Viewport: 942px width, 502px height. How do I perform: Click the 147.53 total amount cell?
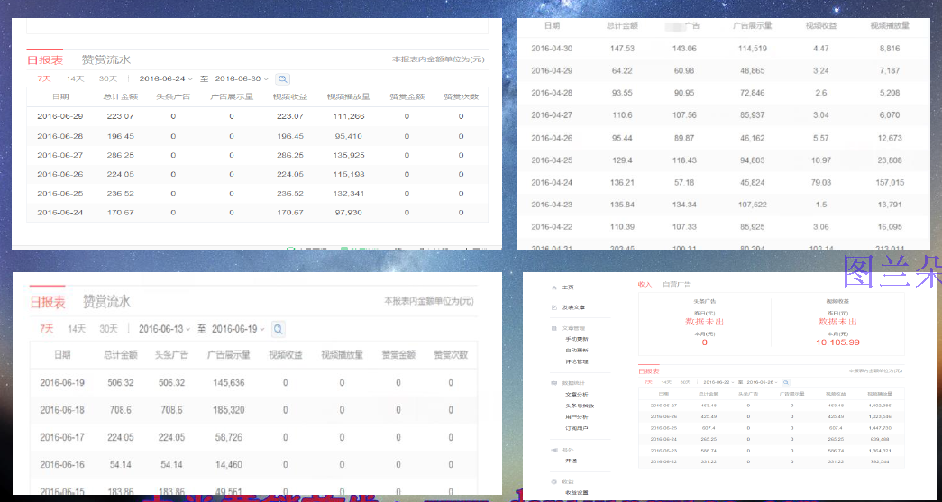pos(622,49)
